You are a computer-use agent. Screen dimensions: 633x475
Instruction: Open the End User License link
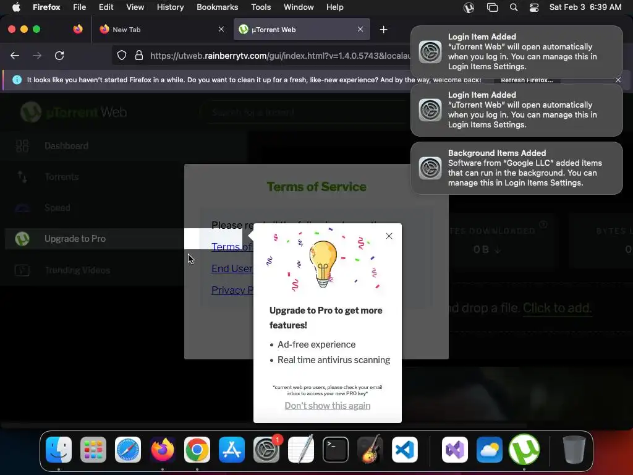(x=232, y=268)
